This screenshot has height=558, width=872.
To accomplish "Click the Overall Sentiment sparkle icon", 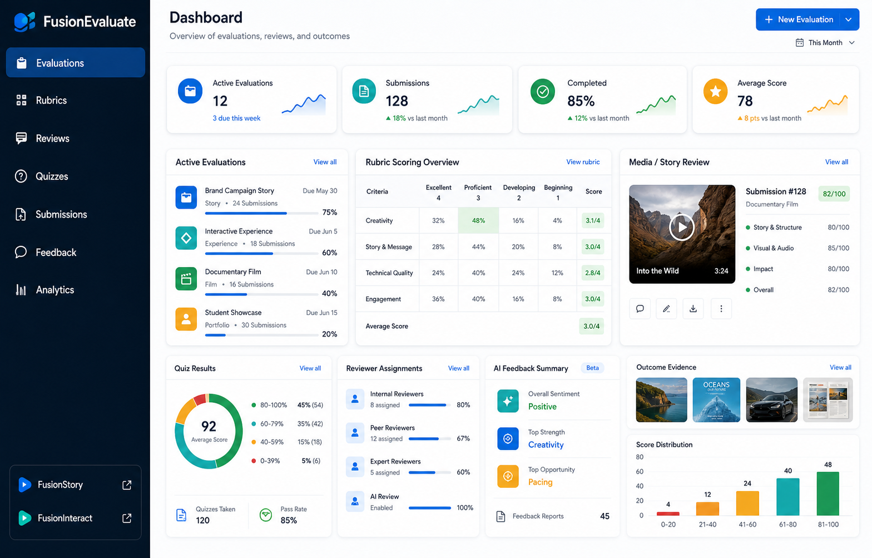I will pos(508,401).
